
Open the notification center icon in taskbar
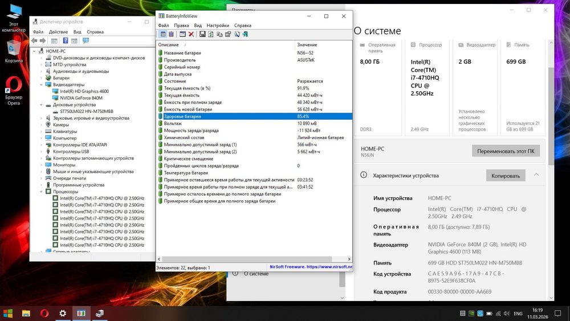pos(557,314)
